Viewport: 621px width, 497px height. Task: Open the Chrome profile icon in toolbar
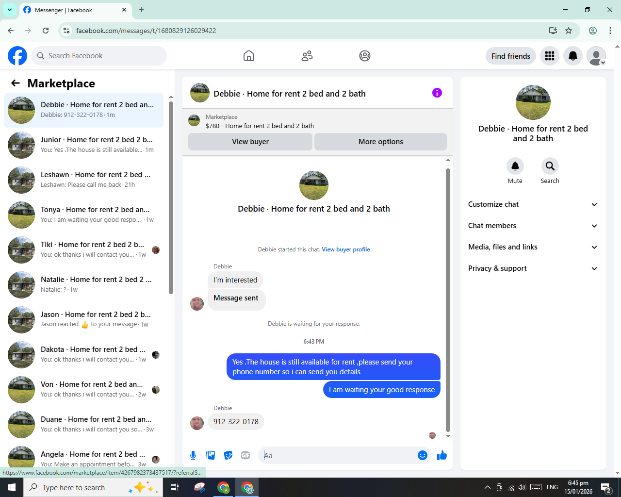tap(593, 31)
